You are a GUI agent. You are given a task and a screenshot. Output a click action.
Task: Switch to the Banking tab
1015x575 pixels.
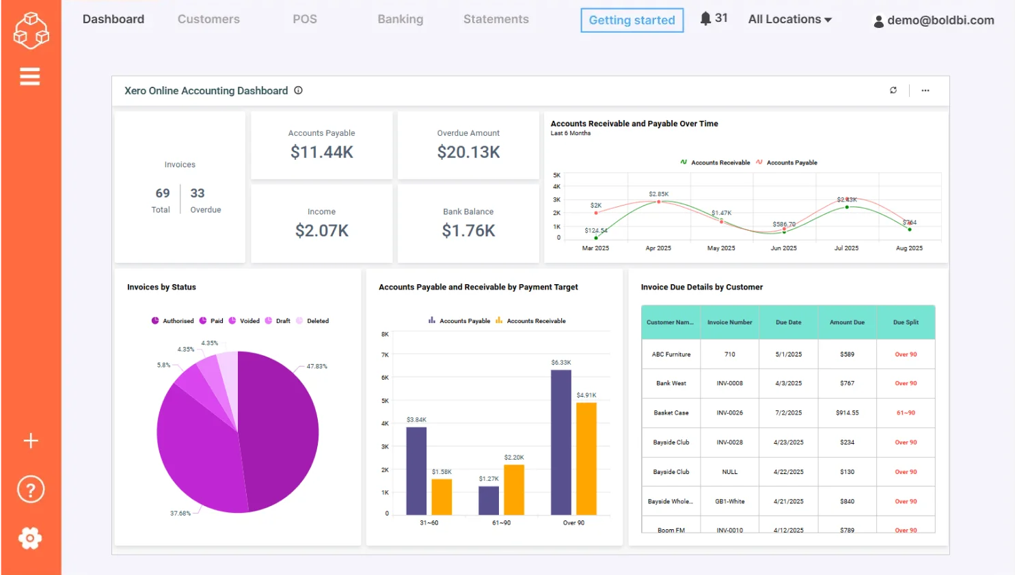[x=401, y=19]
